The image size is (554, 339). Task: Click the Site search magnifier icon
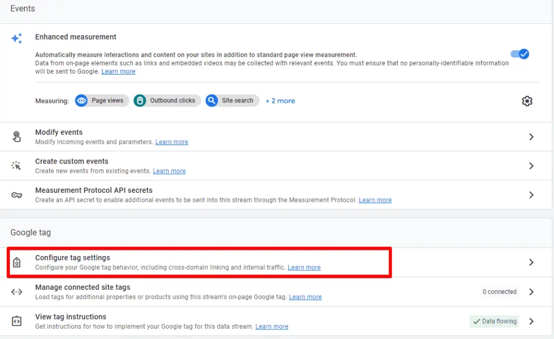(x=212, y=100)
